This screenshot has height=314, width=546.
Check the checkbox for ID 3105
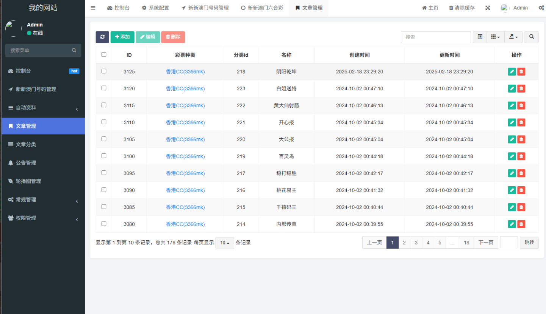(104, 139)
